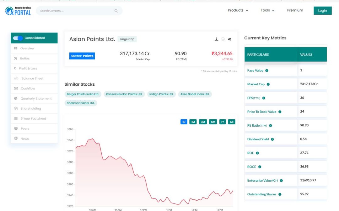Click info icon next to Face Value
Viewport: 339px width, 211px height.
(x=267, y=70)
